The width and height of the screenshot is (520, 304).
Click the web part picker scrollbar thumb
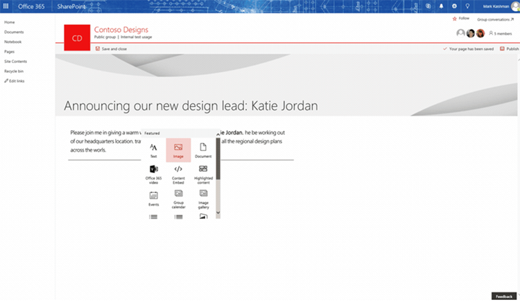tap(218, 159)
